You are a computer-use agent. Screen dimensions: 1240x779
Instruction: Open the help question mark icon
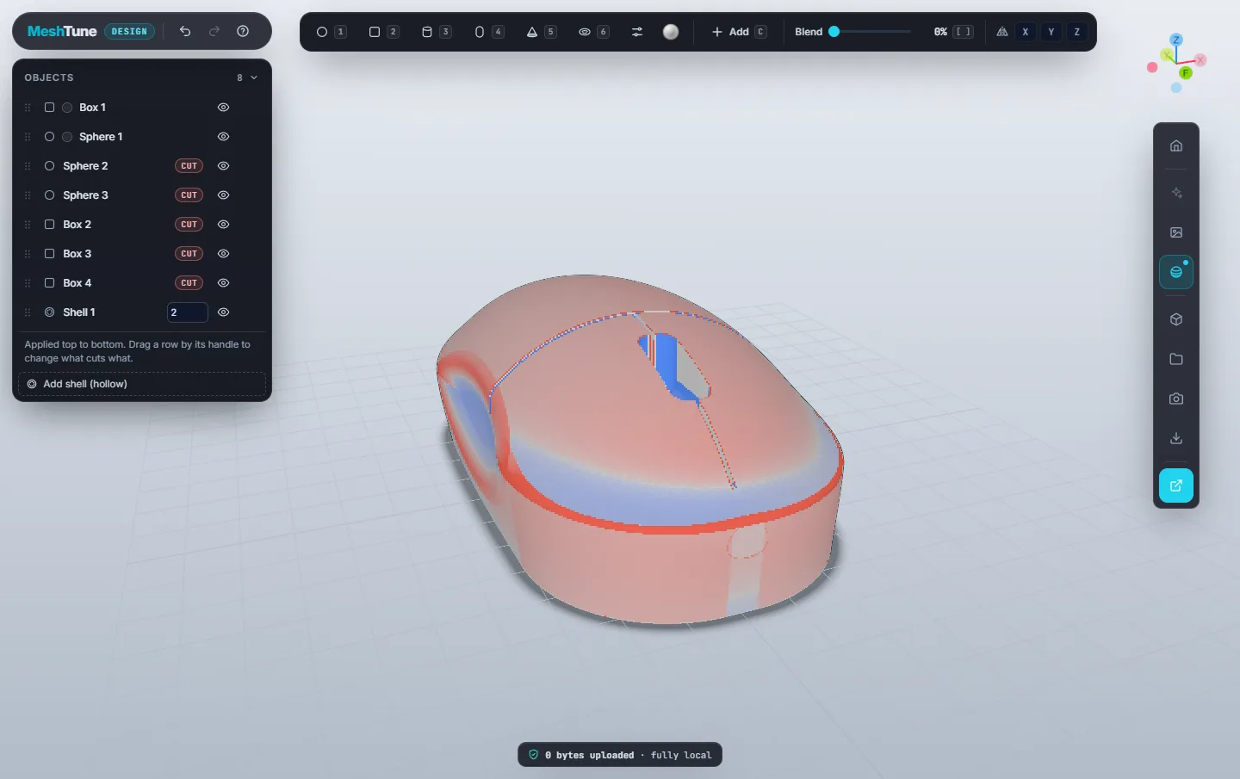(x=243, y=31)
